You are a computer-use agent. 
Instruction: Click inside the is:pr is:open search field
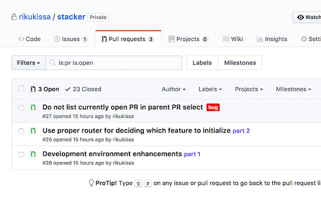pos(94,63)
